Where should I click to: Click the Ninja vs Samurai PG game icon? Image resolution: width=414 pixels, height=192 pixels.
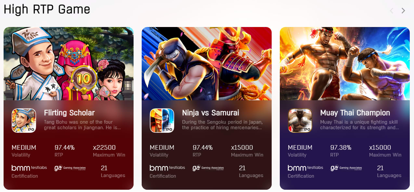tap(162, 120)
